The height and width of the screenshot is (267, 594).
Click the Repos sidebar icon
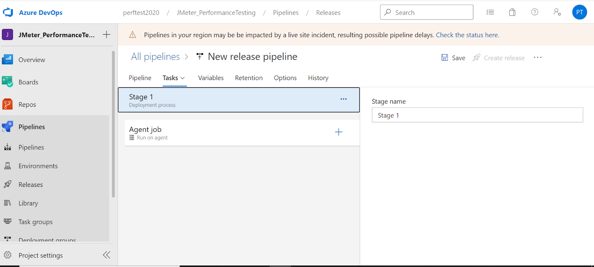pos(7,104)
